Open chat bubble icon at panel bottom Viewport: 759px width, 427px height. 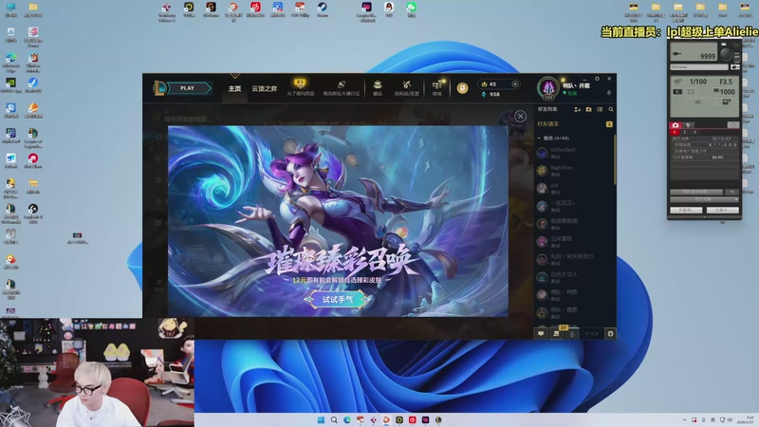tap(541, 334)
